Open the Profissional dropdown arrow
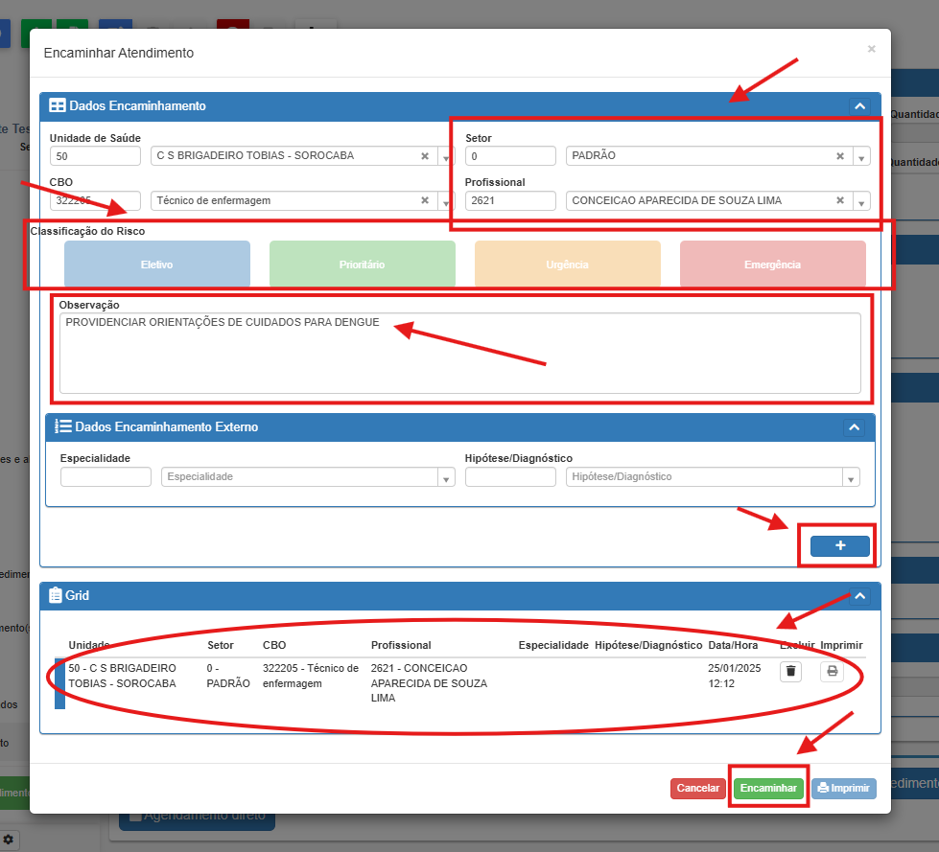The width and height of the screenshot is (939, 852). click(861, 202)
